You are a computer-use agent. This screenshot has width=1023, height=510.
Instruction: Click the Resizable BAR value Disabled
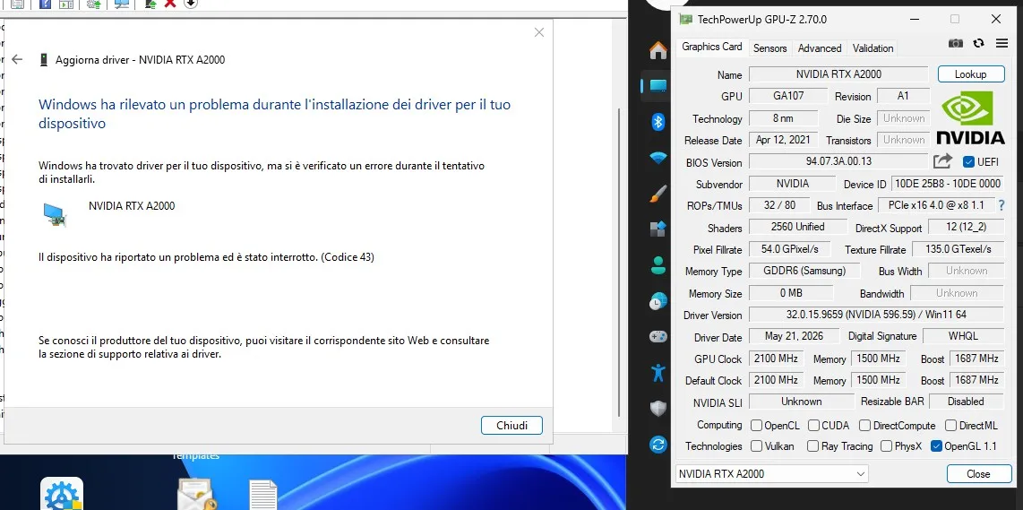click(x=966, y=401)
